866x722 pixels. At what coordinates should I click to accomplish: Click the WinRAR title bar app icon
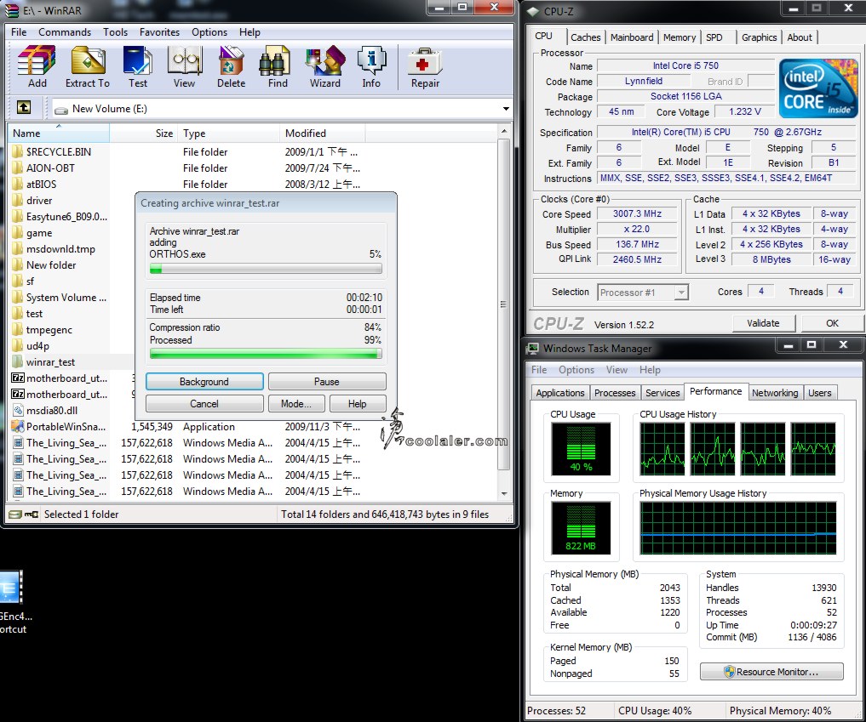[12, 10]
